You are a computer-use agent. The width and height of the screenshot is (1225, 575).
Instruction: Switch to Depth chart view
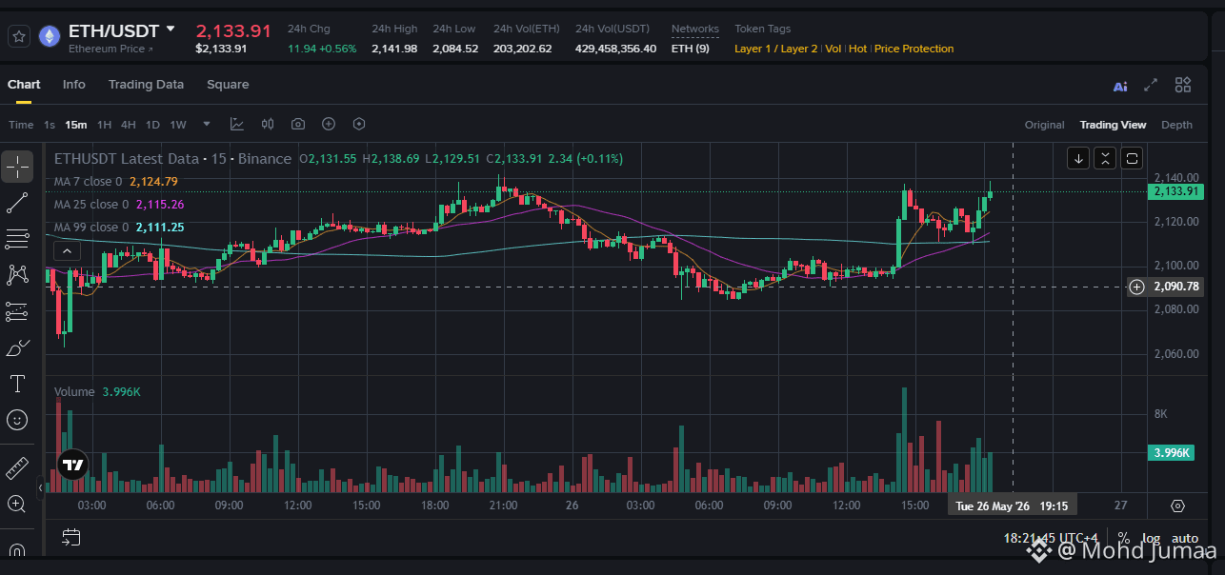tap(1176, 125)
